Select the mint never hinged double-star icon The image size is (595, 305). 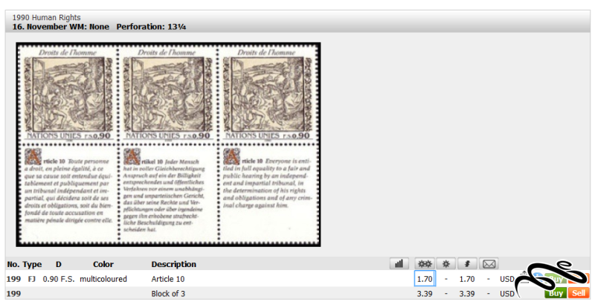[425, 263]
